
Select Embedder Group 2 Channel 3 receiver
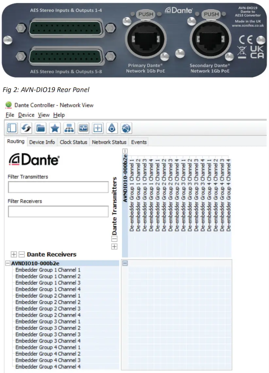48,309
